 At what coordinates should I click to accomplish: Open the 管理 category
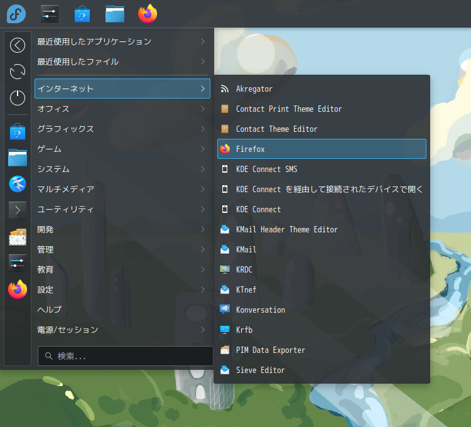122,249
